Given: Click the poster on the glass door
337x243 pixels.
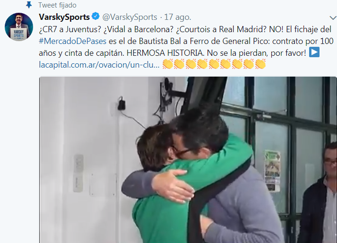Looking at the screenshot, I should coord(273,170).
